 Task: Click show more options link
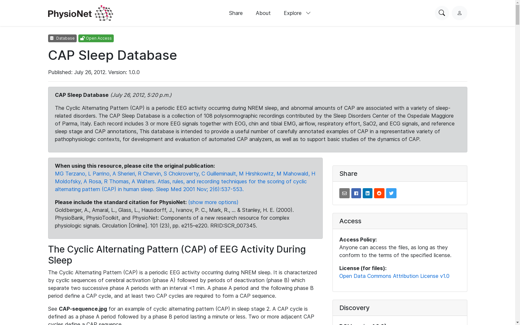pyautogui.click(x=213, y=202)
